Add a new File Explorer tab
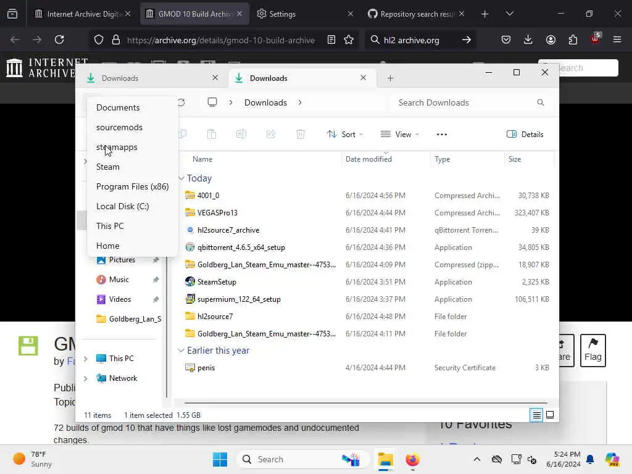 click(x=390, y=78)
